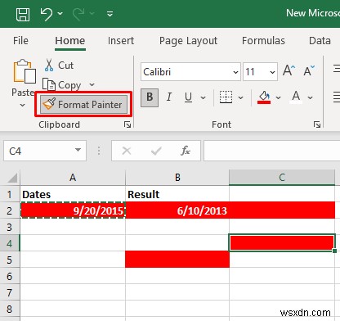Cut the selection with scissors icon

tap(59, 66)
